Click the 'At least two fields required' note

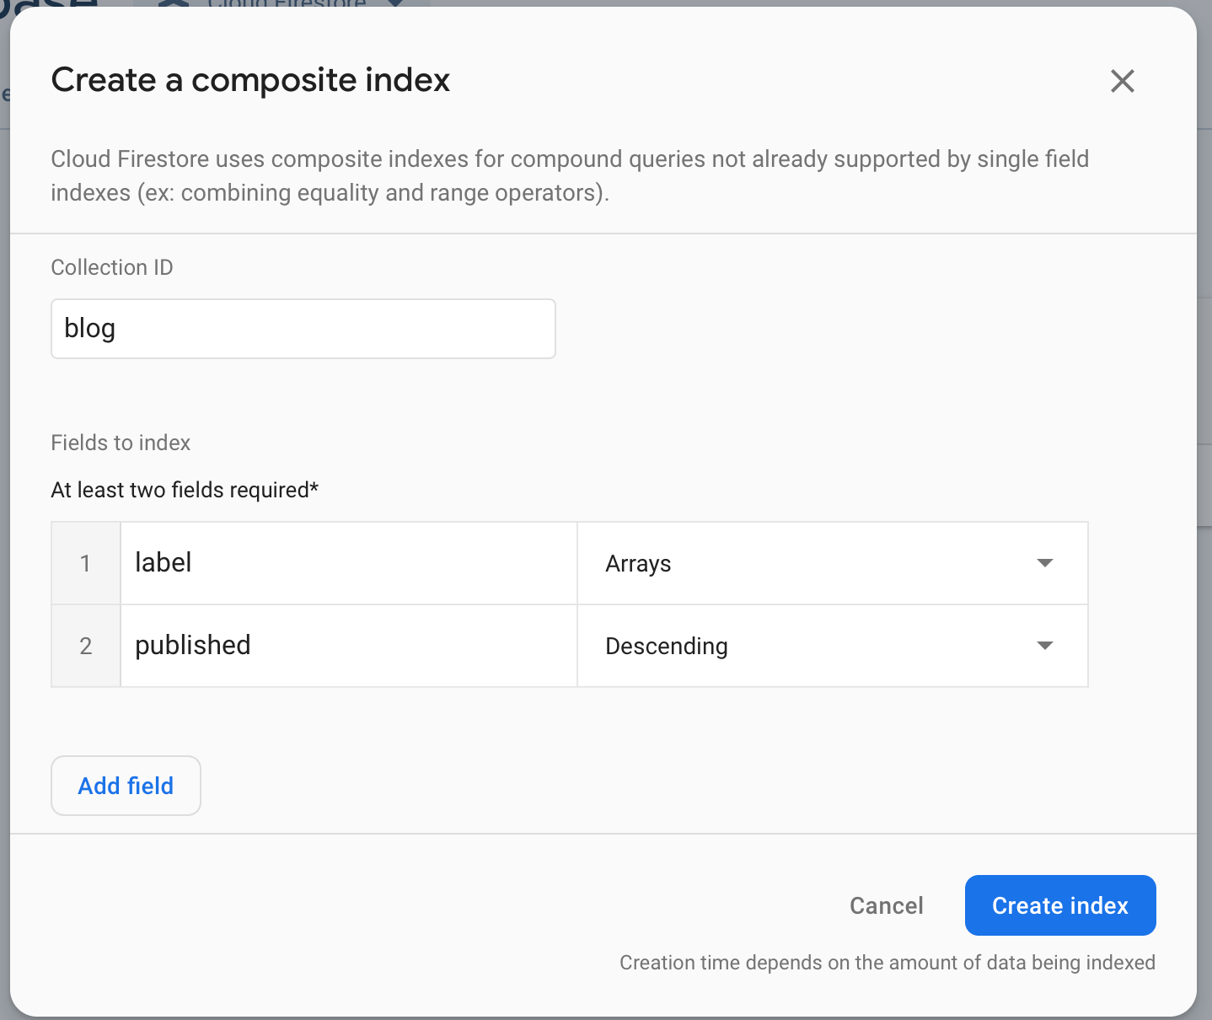tap(185, 490)
